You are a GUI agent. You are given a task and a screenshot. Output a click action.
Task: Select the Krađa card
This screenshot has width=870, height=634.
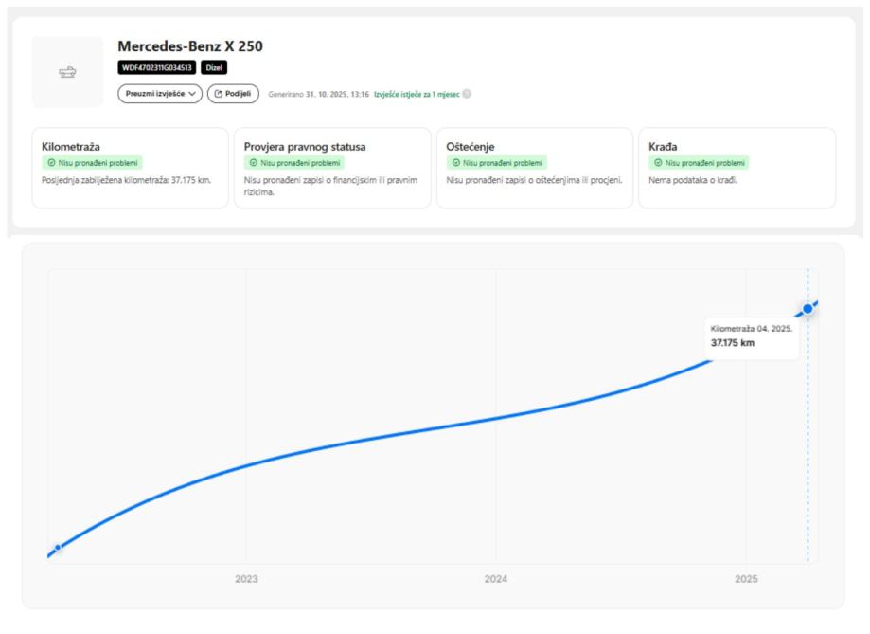click(x=737, y=168)
